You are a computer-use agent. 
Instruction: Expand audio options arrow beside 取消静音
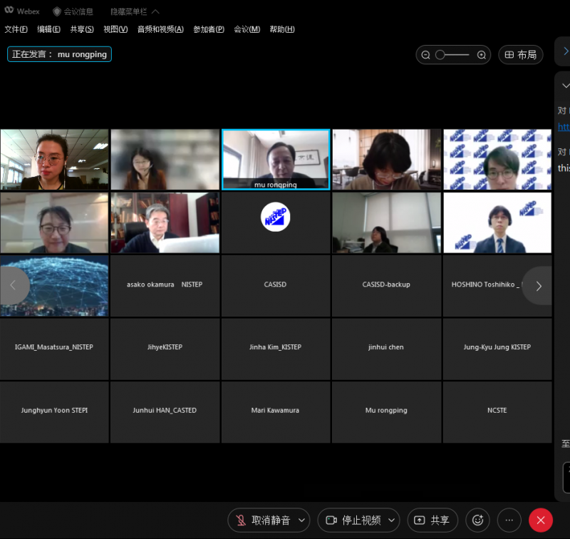click(x=301, y=520)
